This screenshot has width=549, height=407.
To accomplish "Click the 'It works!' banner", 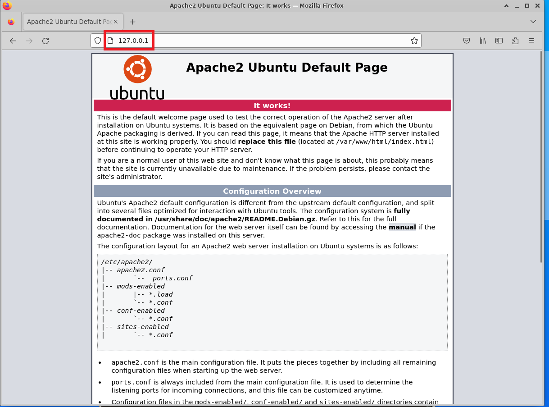I will click(272, 105).
